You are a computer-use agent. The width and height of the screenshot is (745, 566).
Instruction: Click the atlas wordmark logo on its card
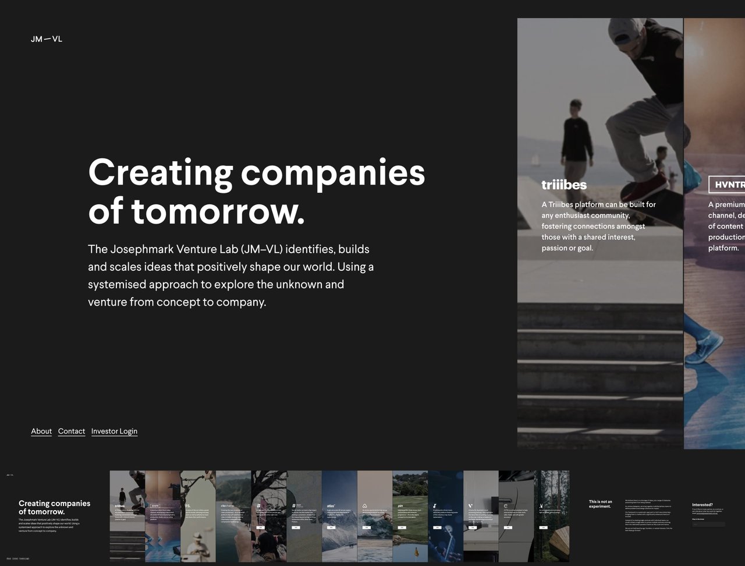tap(329, 505)
